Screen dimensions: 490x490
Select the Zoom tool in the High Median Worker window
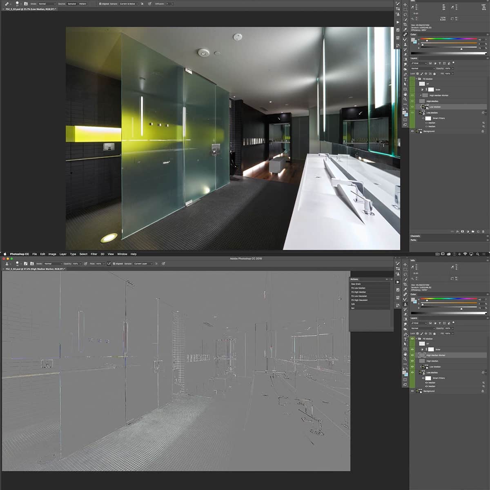pyautogui.click(x=405, y=359)
